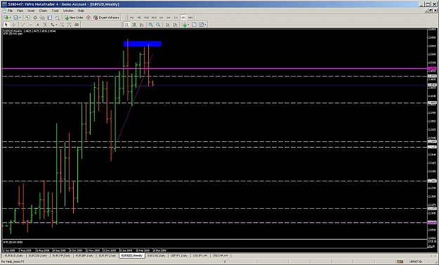Switch chart to M5 timeframe
Image resolution: width=439 pixels, height=265 pixels.
coord(139,18)
